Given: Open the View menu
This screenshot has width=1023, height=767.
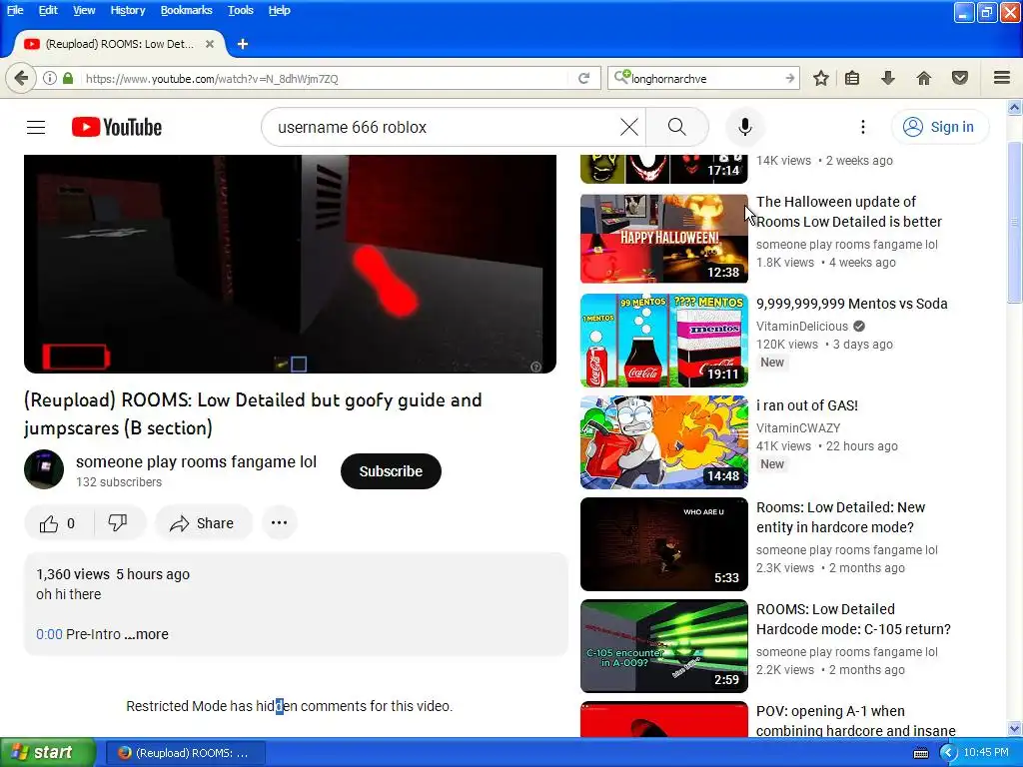Looking at the screenshot, I should 84,10.
